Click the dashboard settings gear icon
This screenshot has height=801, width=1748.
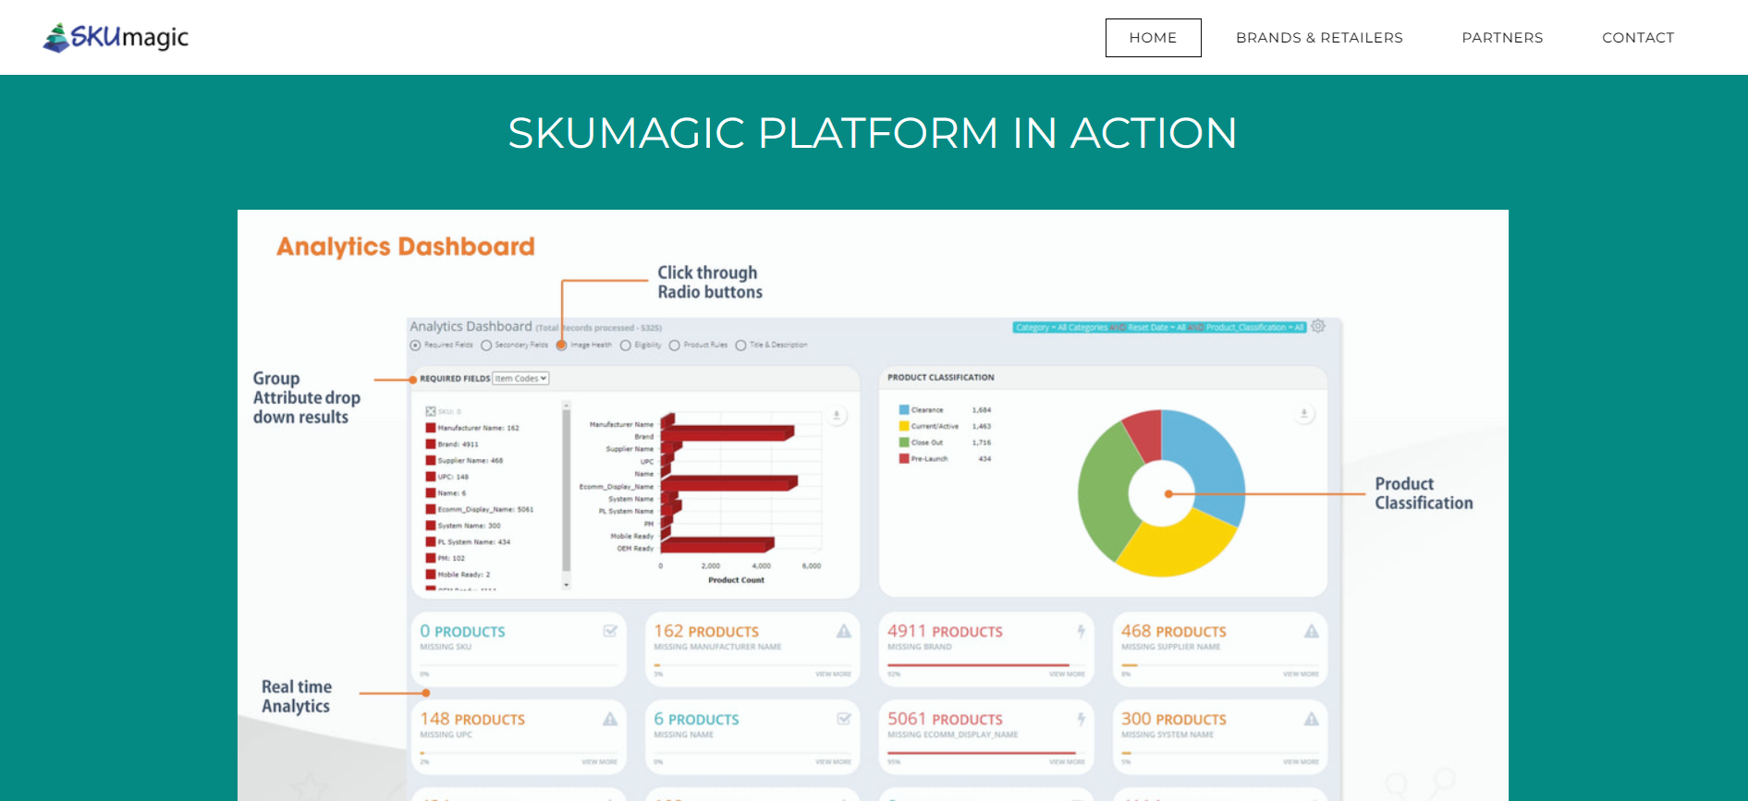[1318, 326]
